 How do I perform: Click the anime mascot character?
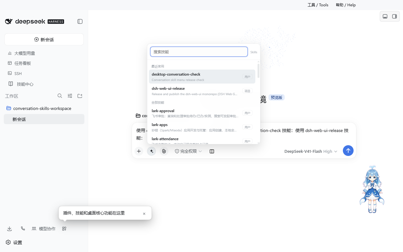(372, 189)
